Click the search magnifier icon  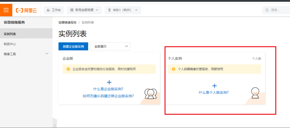[267, 10]
